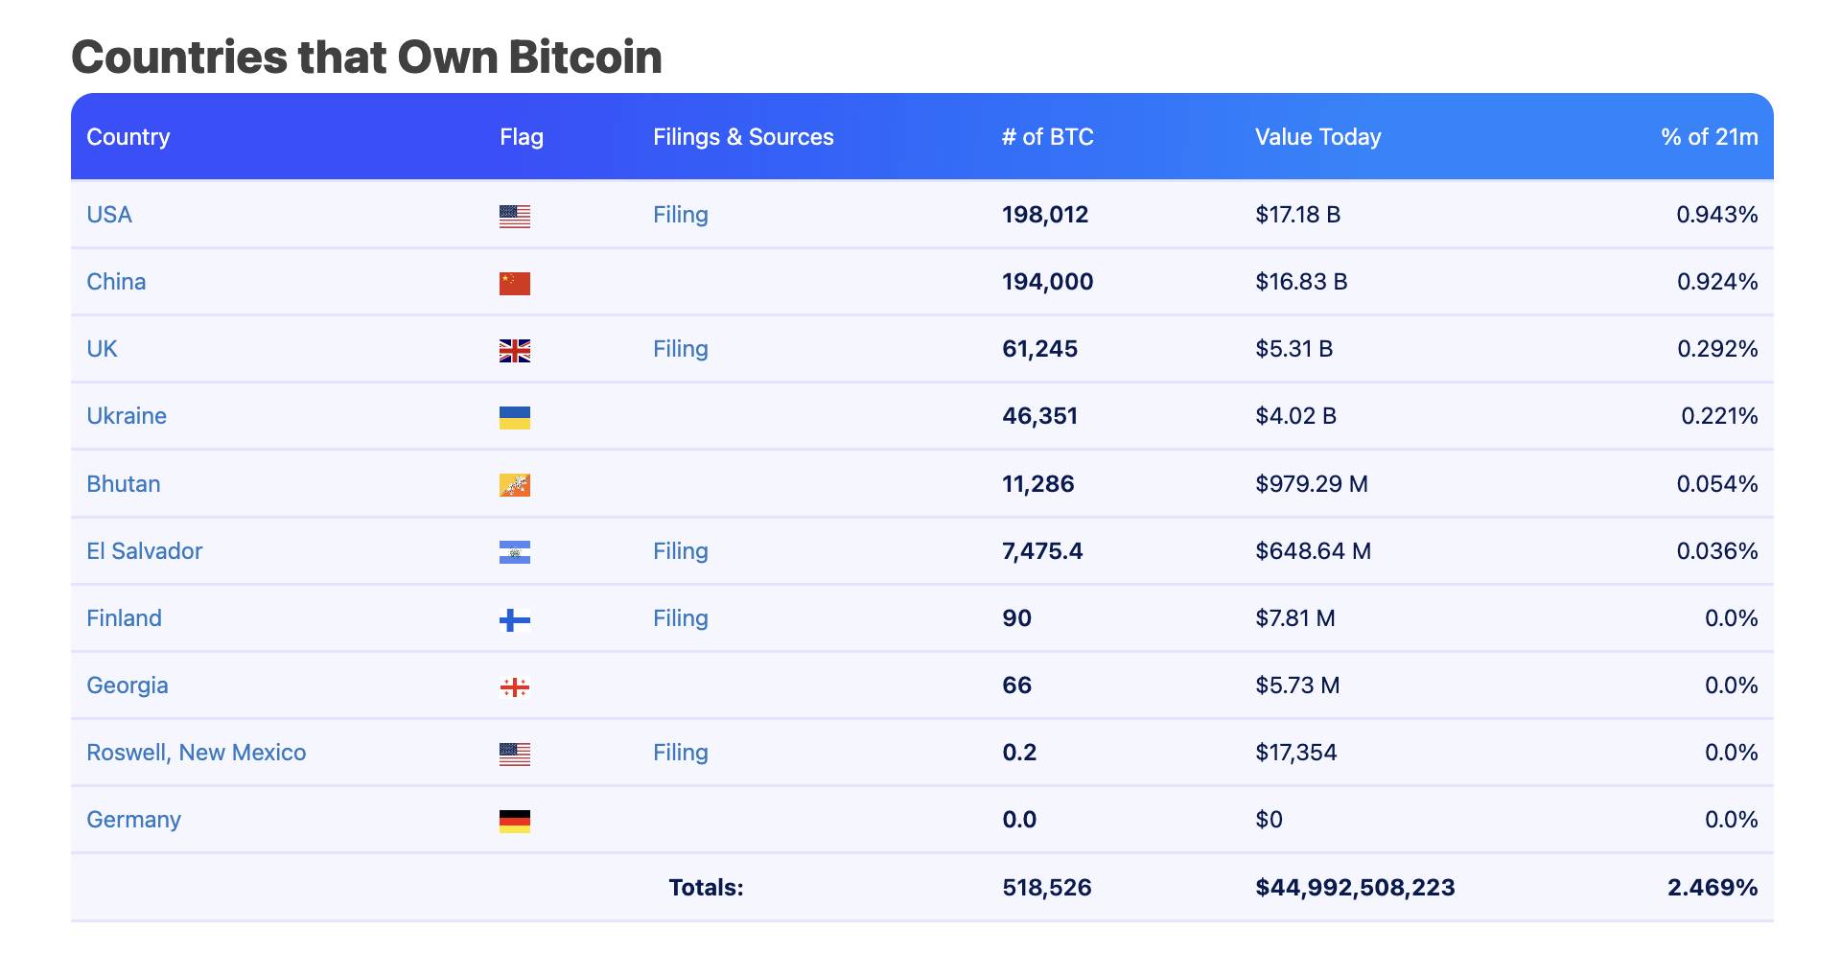Click the Finland flag icon
The height and width of the screenshot is (976, 1841).
[x=515, y=620]
